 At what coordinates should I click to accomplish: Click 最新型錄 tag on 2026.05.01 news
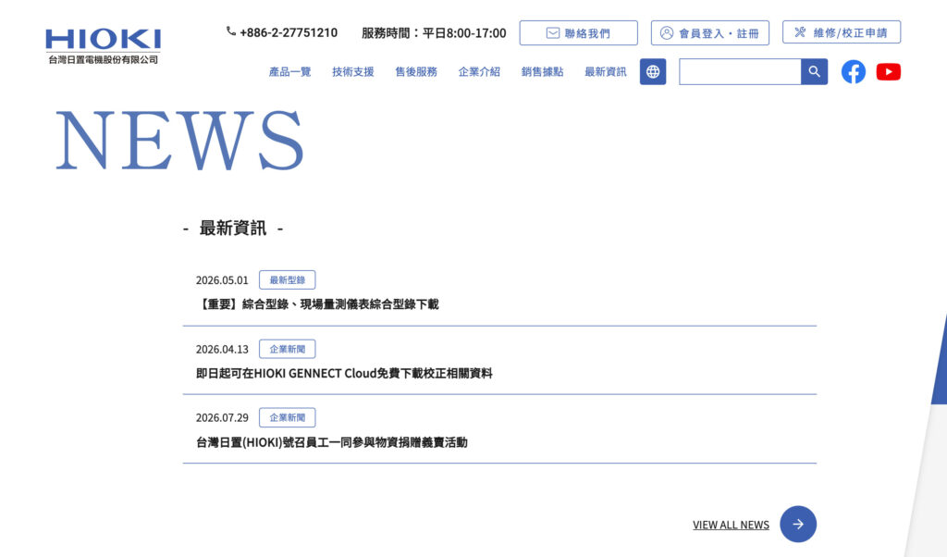(288, 279)
